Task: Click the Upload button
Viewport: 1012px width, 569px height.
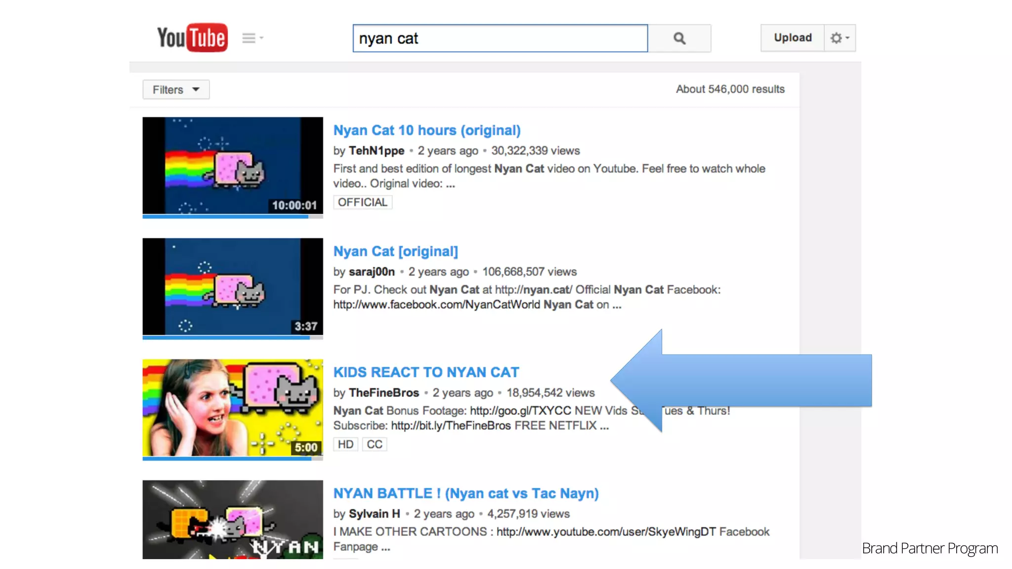Action: pos(793,38)
